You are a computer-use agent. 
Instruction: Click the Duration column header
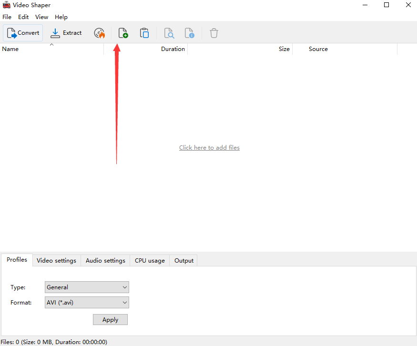click(x=173, y=49)
